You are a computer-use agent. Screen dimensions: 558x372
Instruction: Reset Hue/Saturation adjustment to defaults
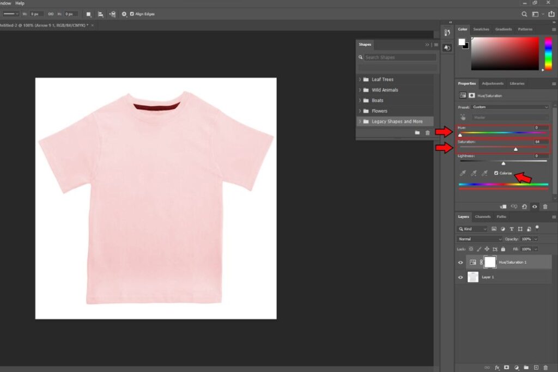pyautogui.click(x=524, y=206)
